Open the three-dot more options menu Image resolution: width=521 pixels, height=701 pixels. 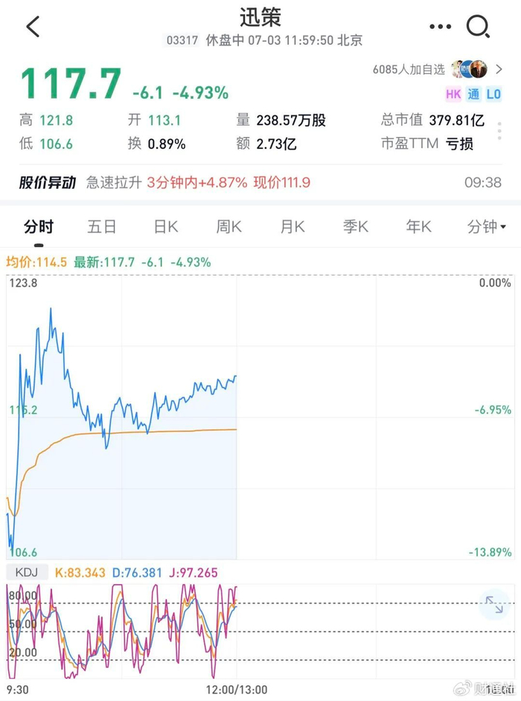pos(440,27)
